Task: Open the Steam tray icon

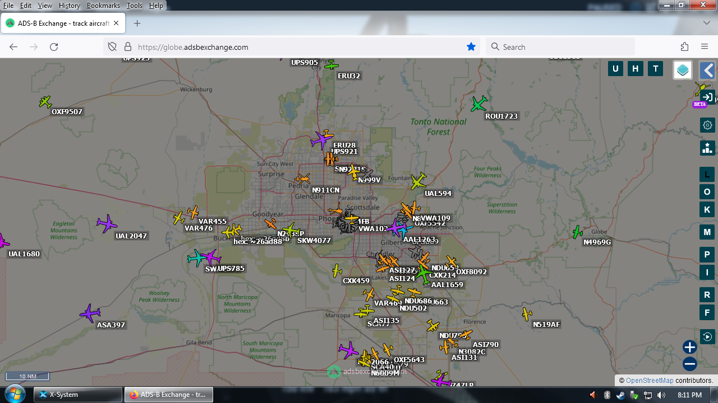Action: [x=620, y=395]
